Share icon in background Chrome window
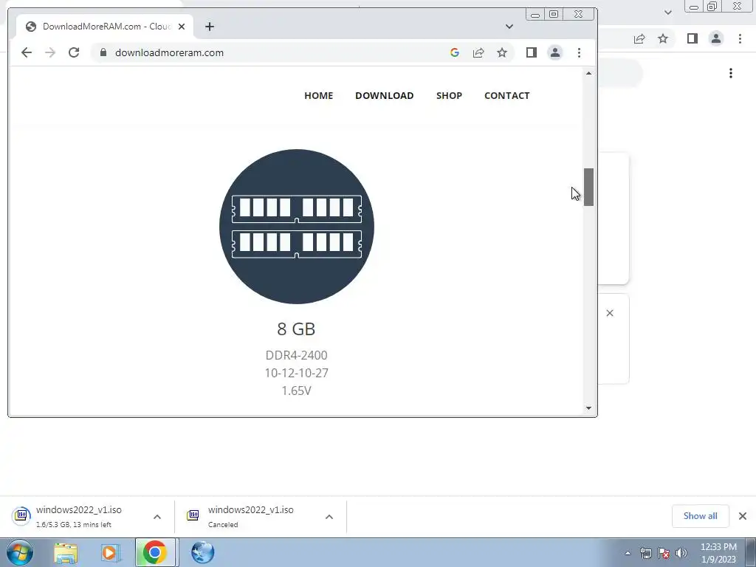 [639, 38]
